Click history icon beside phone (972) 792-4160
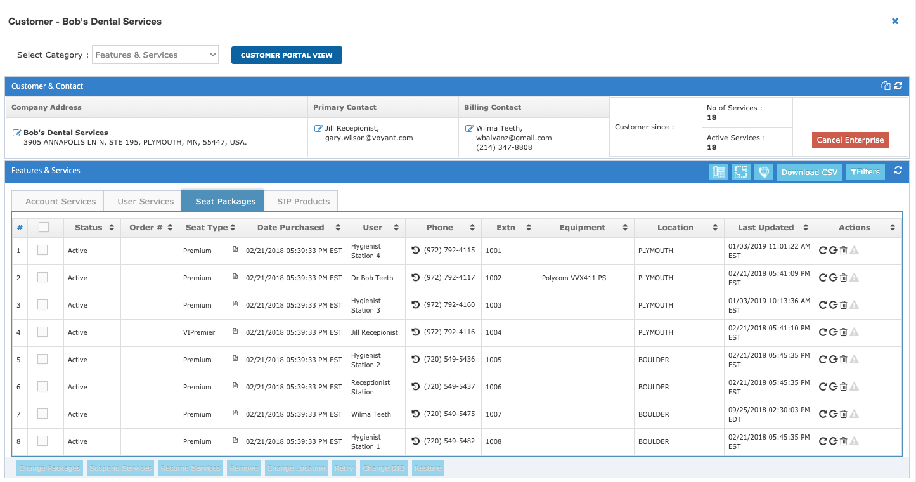This screenshot has height=482, width=916. pos(416,305)
